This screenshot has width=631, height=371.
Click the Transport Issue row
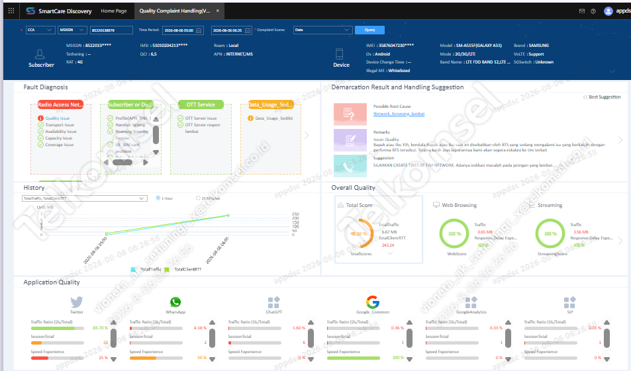(x=56, y=124)
